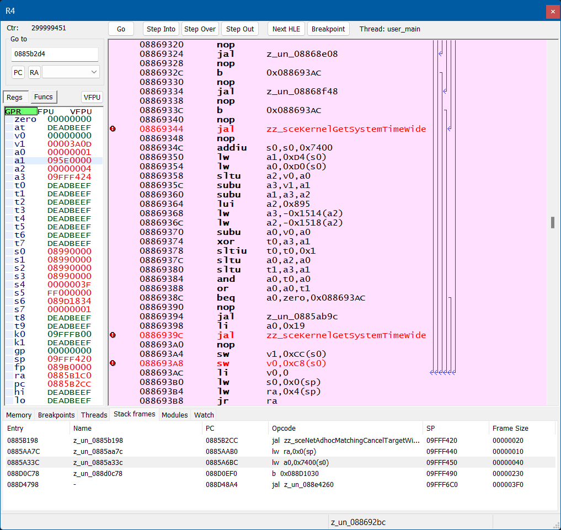The height and width of the screenshot is (530, 561).
Task: Select register a1 value 095E0000
Action: [x=70, y=160]
